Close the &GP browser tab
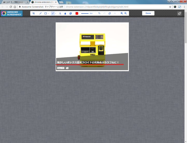This screenshot has height=143, width=187. pos(28,2)
